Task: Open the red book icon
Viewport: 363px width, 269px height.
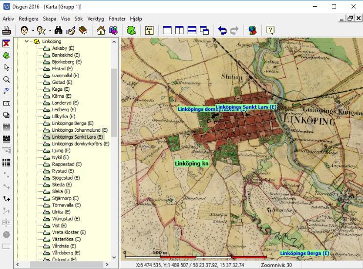Action: tap(83, 30)
